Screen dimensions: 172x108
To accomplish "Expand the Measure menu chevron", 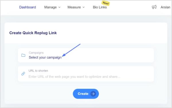I will tap(83, 7).
